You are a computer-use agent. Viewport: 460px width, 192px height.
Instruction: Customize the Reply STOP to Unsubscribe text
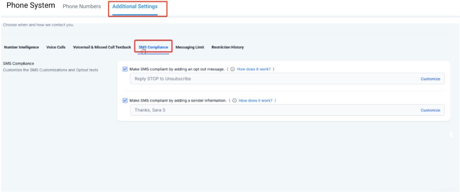pos(430,79)
